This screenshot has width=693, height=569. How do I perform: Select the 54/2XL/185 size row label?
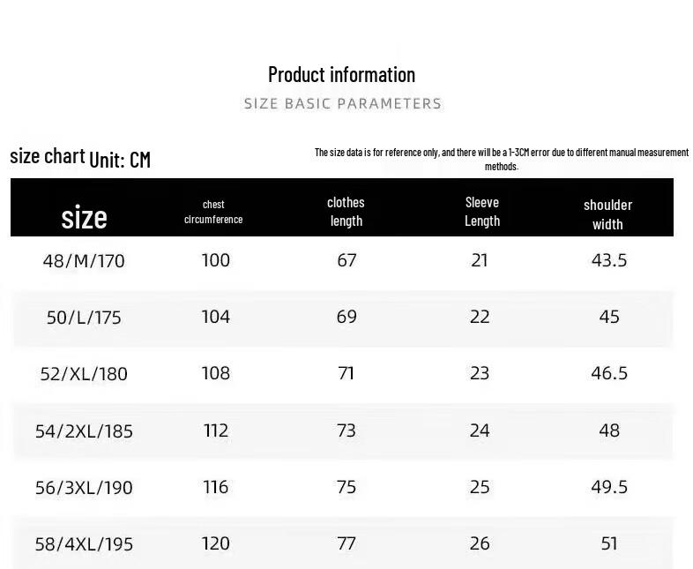[x=84, y=431]
